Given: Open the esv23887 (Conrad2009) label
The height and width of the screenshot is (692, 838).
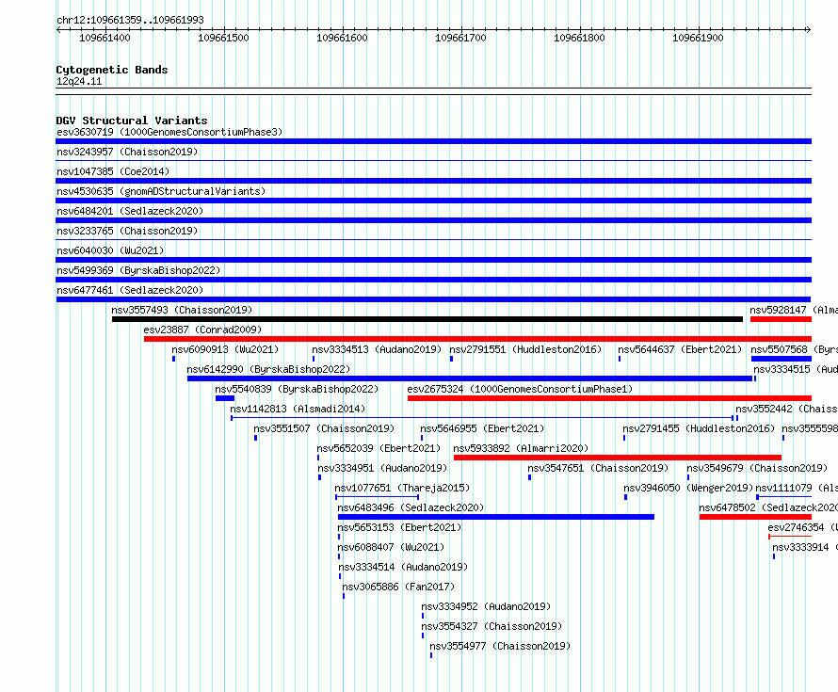Looking at the screenshot, I should pos(202,330).
